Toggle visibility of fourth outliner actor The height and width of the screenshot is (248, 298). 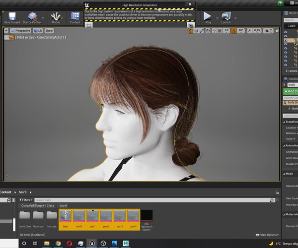coord(286,45)
